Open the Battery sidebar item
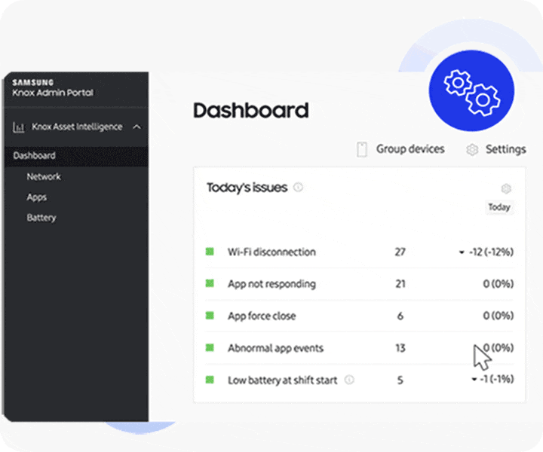The width and height of the screenshot is (543, 452). click(x=41, y=218)
